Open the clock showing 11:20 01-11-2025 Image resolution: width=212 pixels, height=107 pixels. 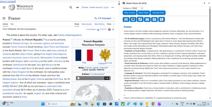[202, 104]
